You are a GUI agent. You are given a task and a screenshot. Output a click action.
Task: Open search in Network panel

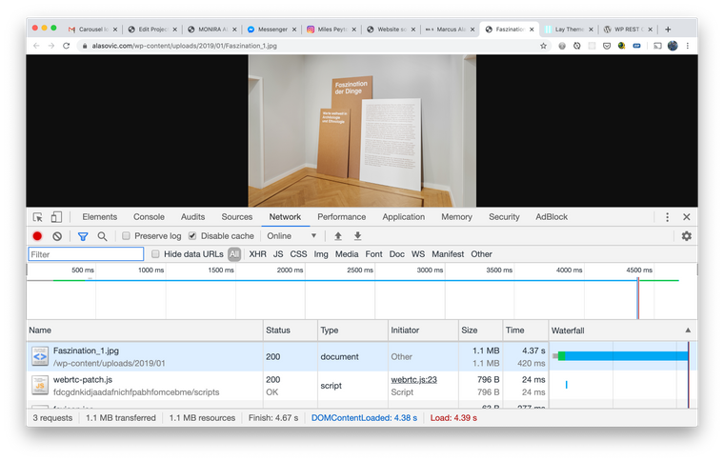point(102,236)
